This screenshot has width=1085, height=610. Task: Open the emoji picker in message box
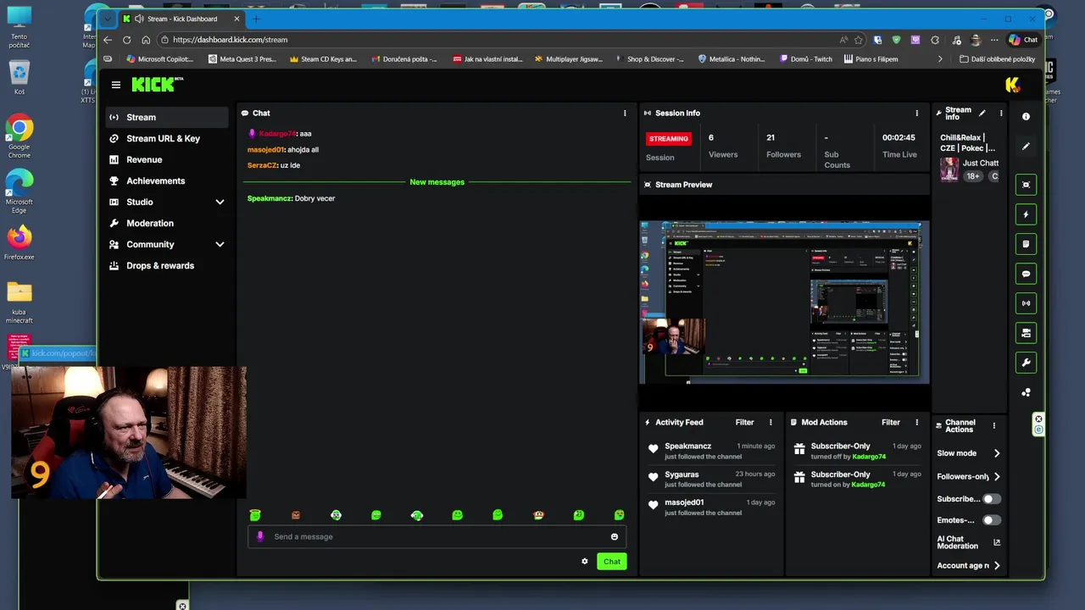(x=615, y=536)
